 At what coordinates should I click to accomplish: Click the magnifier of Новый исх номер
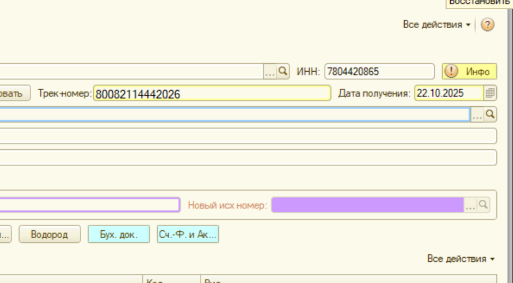click(483, 205)
